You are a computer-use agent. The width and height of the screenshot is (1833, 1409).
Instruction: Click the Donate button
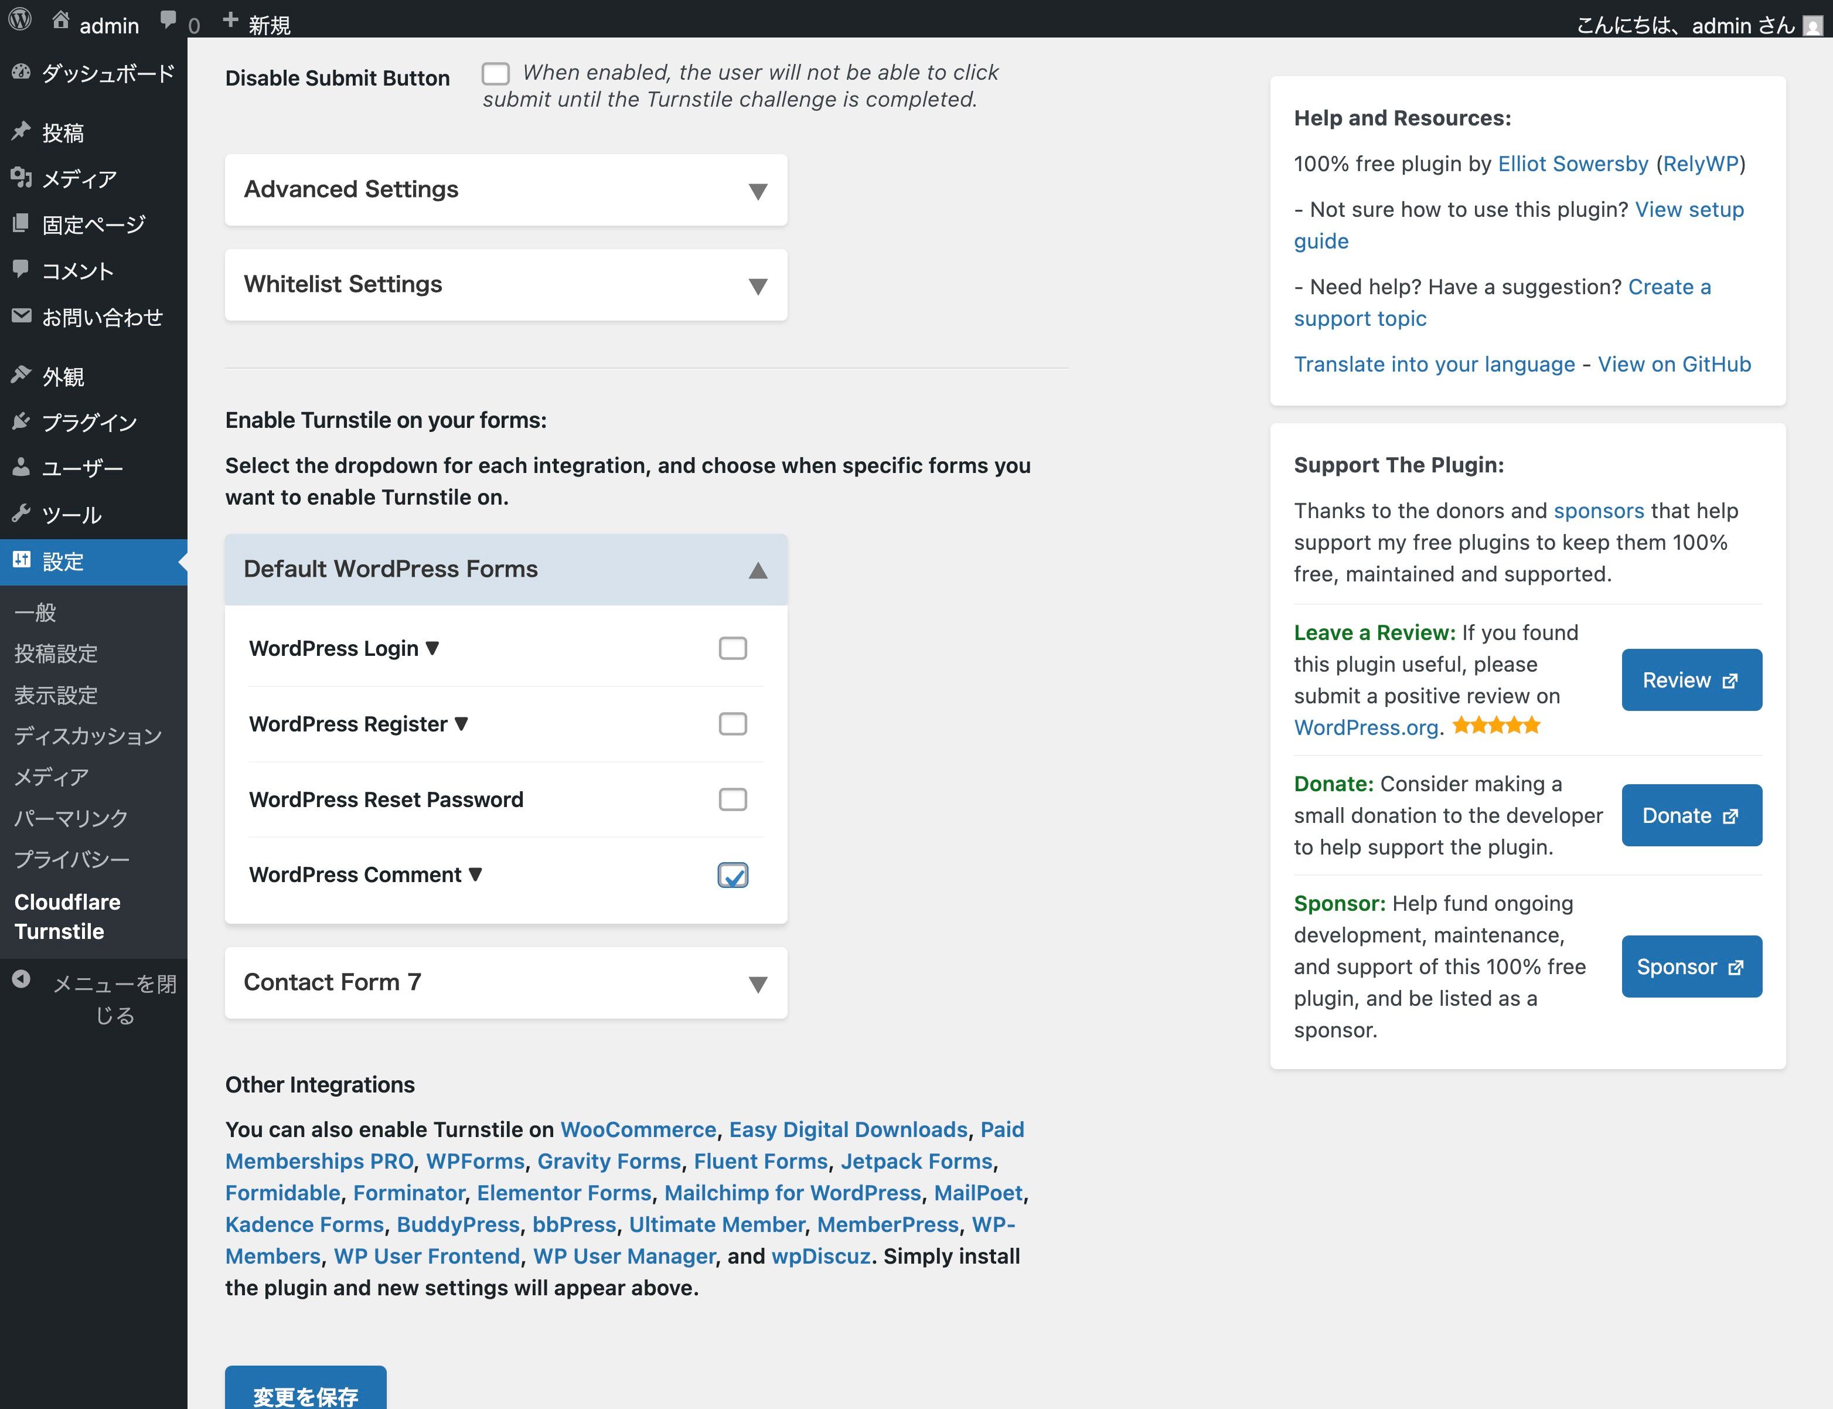(x=1691, y=815)
